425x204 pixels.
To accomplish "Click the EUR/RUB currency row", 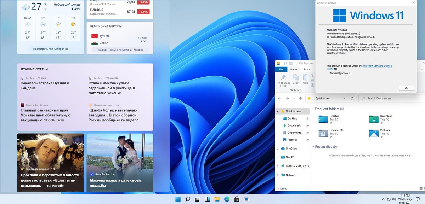I will pos(120,12).
